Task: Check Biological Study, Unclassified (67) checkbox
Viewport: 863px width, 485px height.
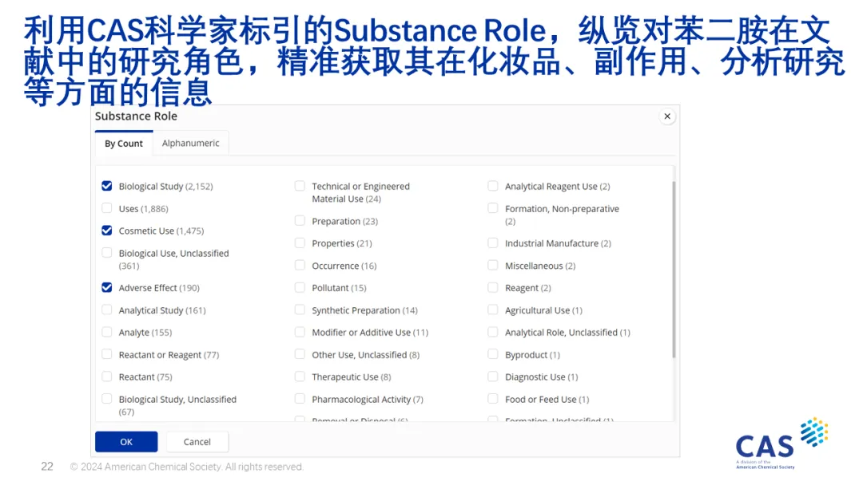Action: point(107,399)
